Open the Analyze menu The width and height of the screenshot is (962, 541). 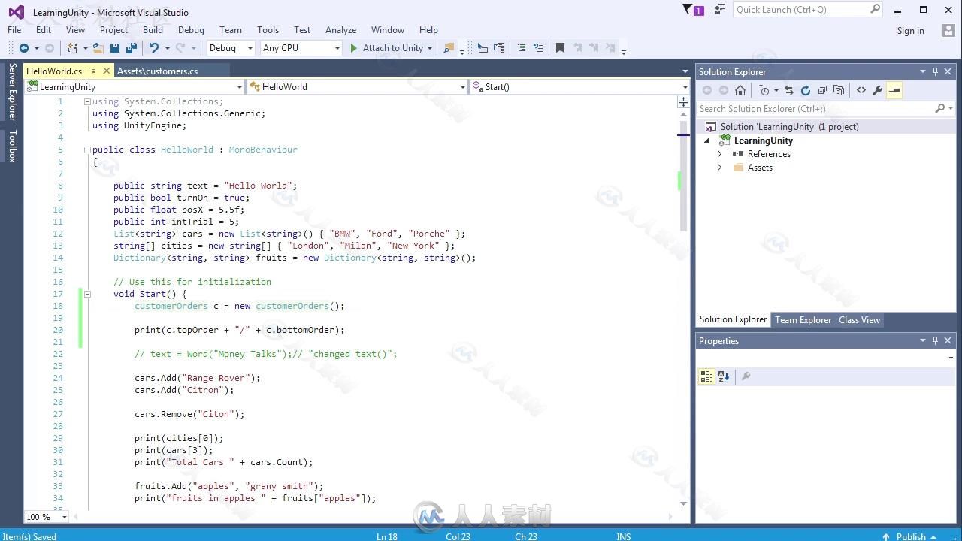(x=340, y=30)
